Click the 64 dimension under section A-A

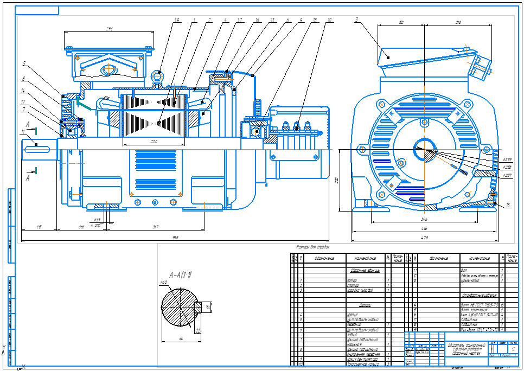point(182,339)
